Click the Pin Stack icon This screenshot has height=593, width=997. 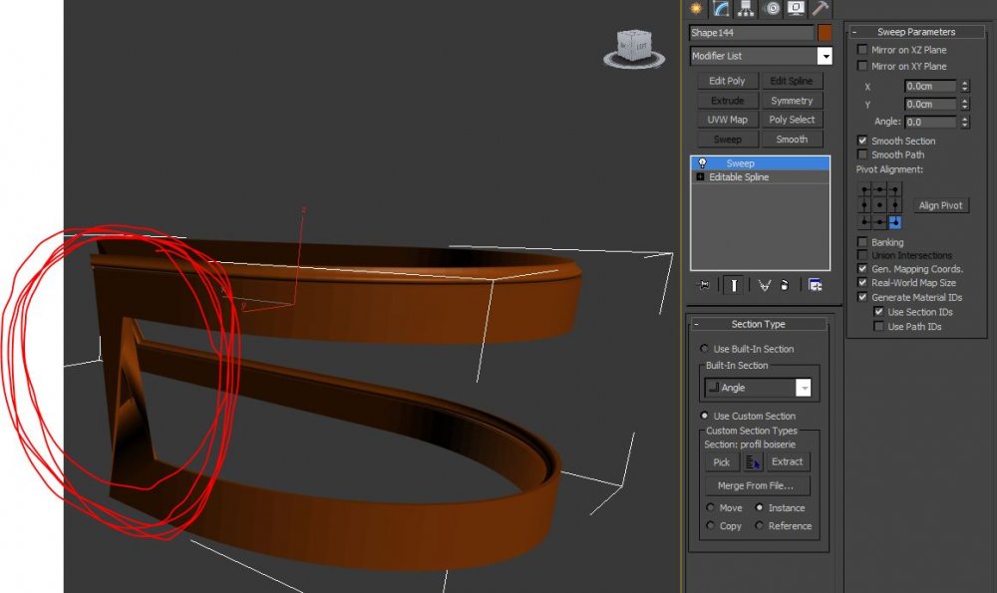[x=705, y=285]
